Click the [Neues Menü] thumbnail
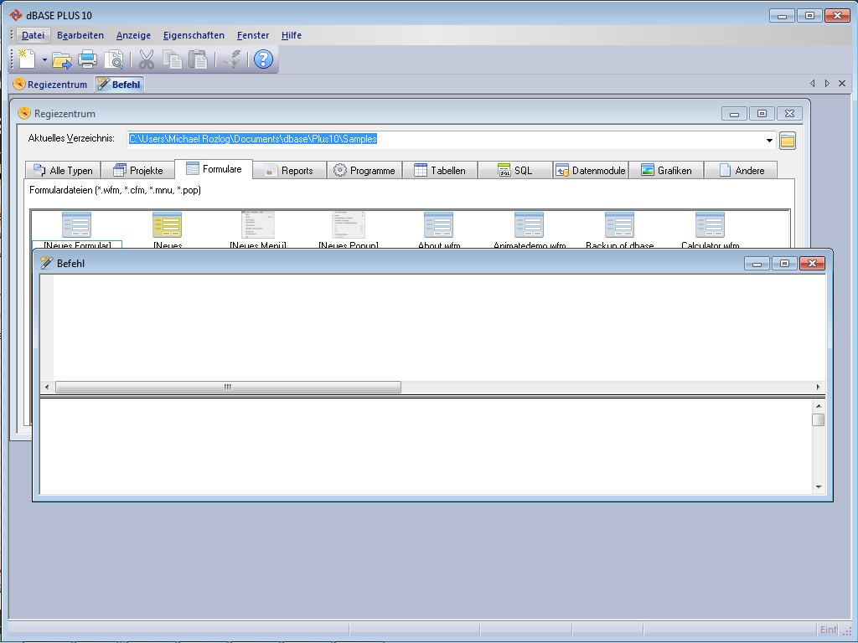858x643 pixels. click(x=258, y=224)
